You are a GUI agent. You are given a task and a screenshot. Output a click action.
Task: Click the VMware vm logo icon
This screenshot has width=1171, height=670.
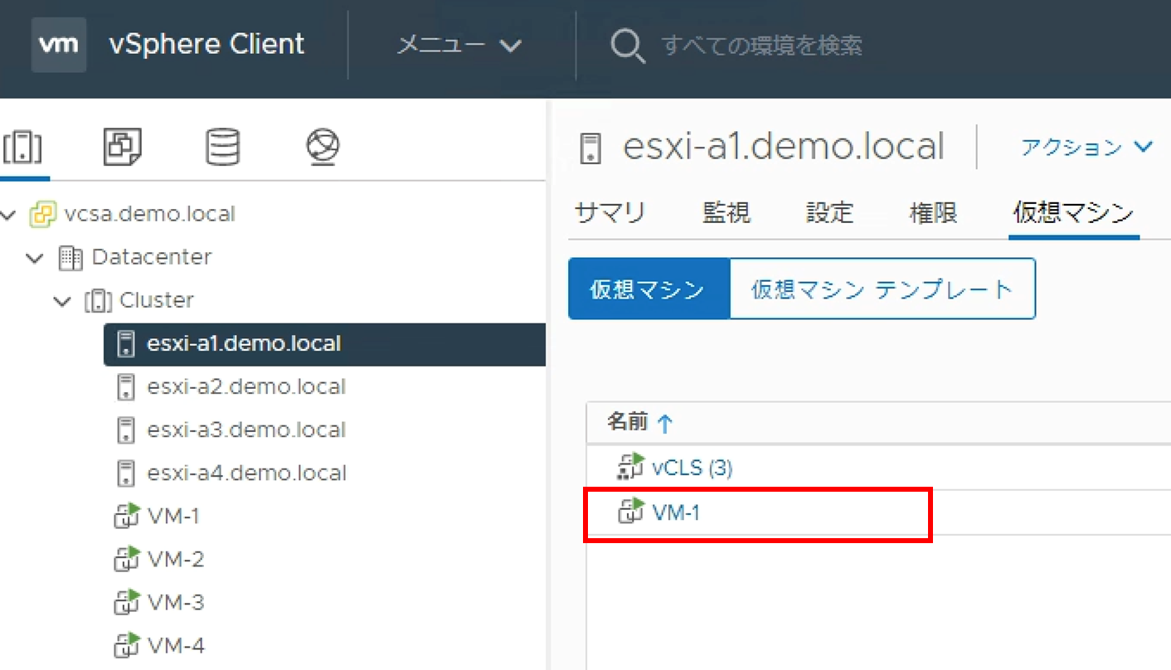(x=59, y=44)
